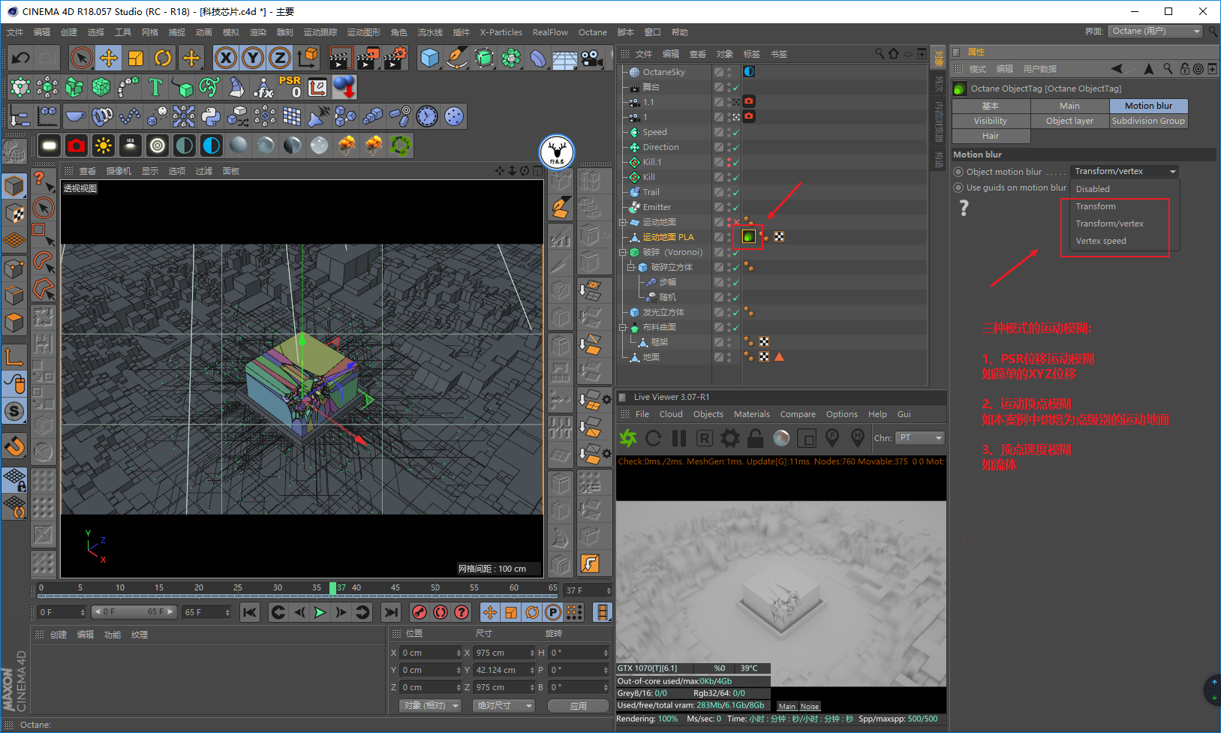Open the 对象 (相对) coordinate dropdown
This screenshot has height=733, width=1221.
pos(430,705)
